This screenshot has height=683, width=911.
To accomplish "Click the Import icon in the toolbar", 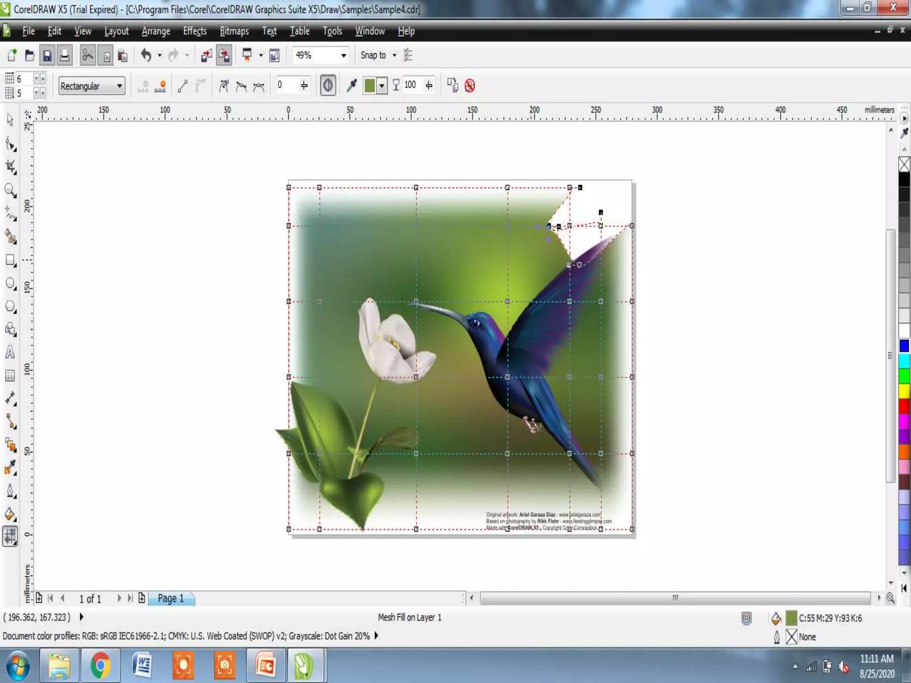I will tap(206, 56).
